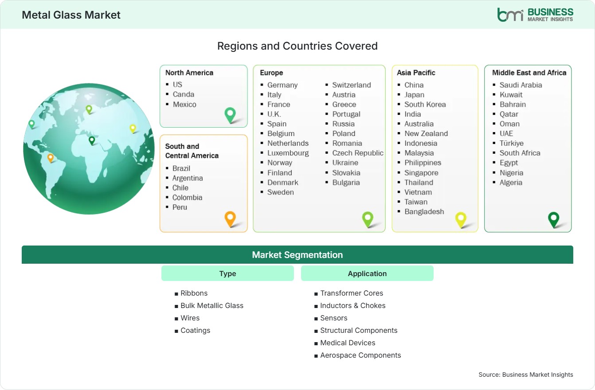Click Transformer Cores under Application

tap(352, 293)
